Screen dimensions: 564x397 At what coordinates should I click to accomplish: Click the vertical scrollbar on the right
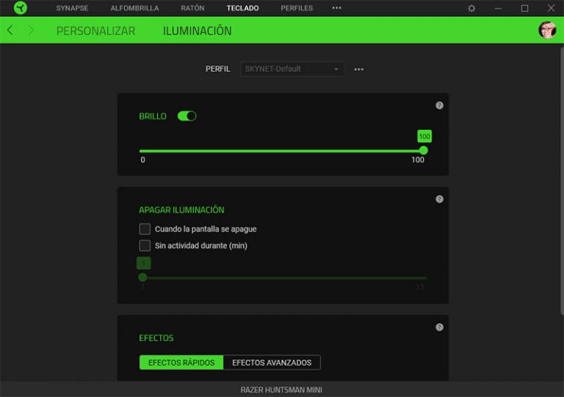click(x=562, y=180)
